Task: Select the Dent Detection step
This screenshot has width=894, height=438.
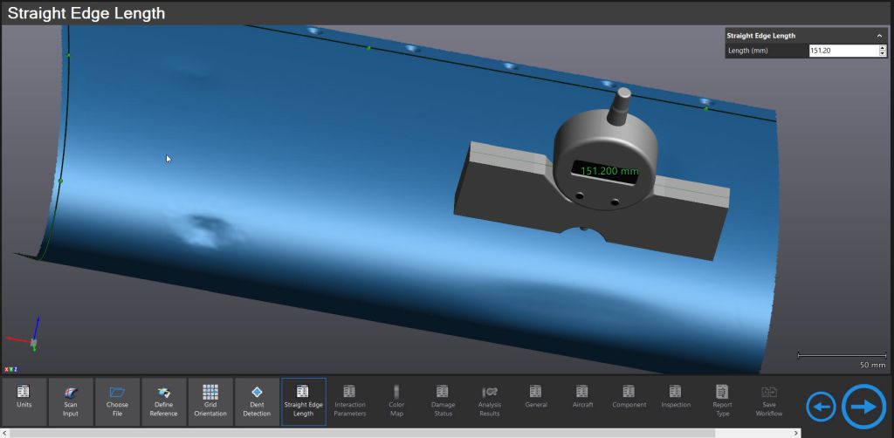Action: tap(257, 401)
